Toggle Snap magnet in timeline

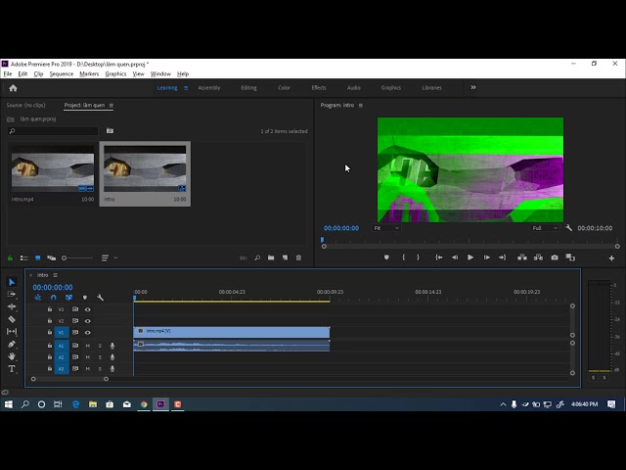(x=54, y=298)
